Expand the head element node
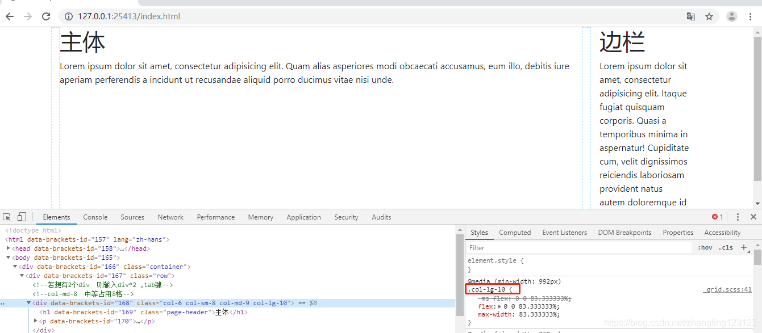 [9, 248]
